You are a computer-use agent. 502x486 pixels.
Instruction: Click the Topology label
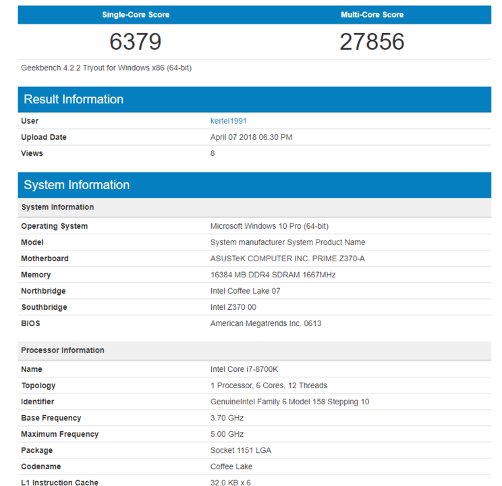click(x=38, y=385)
